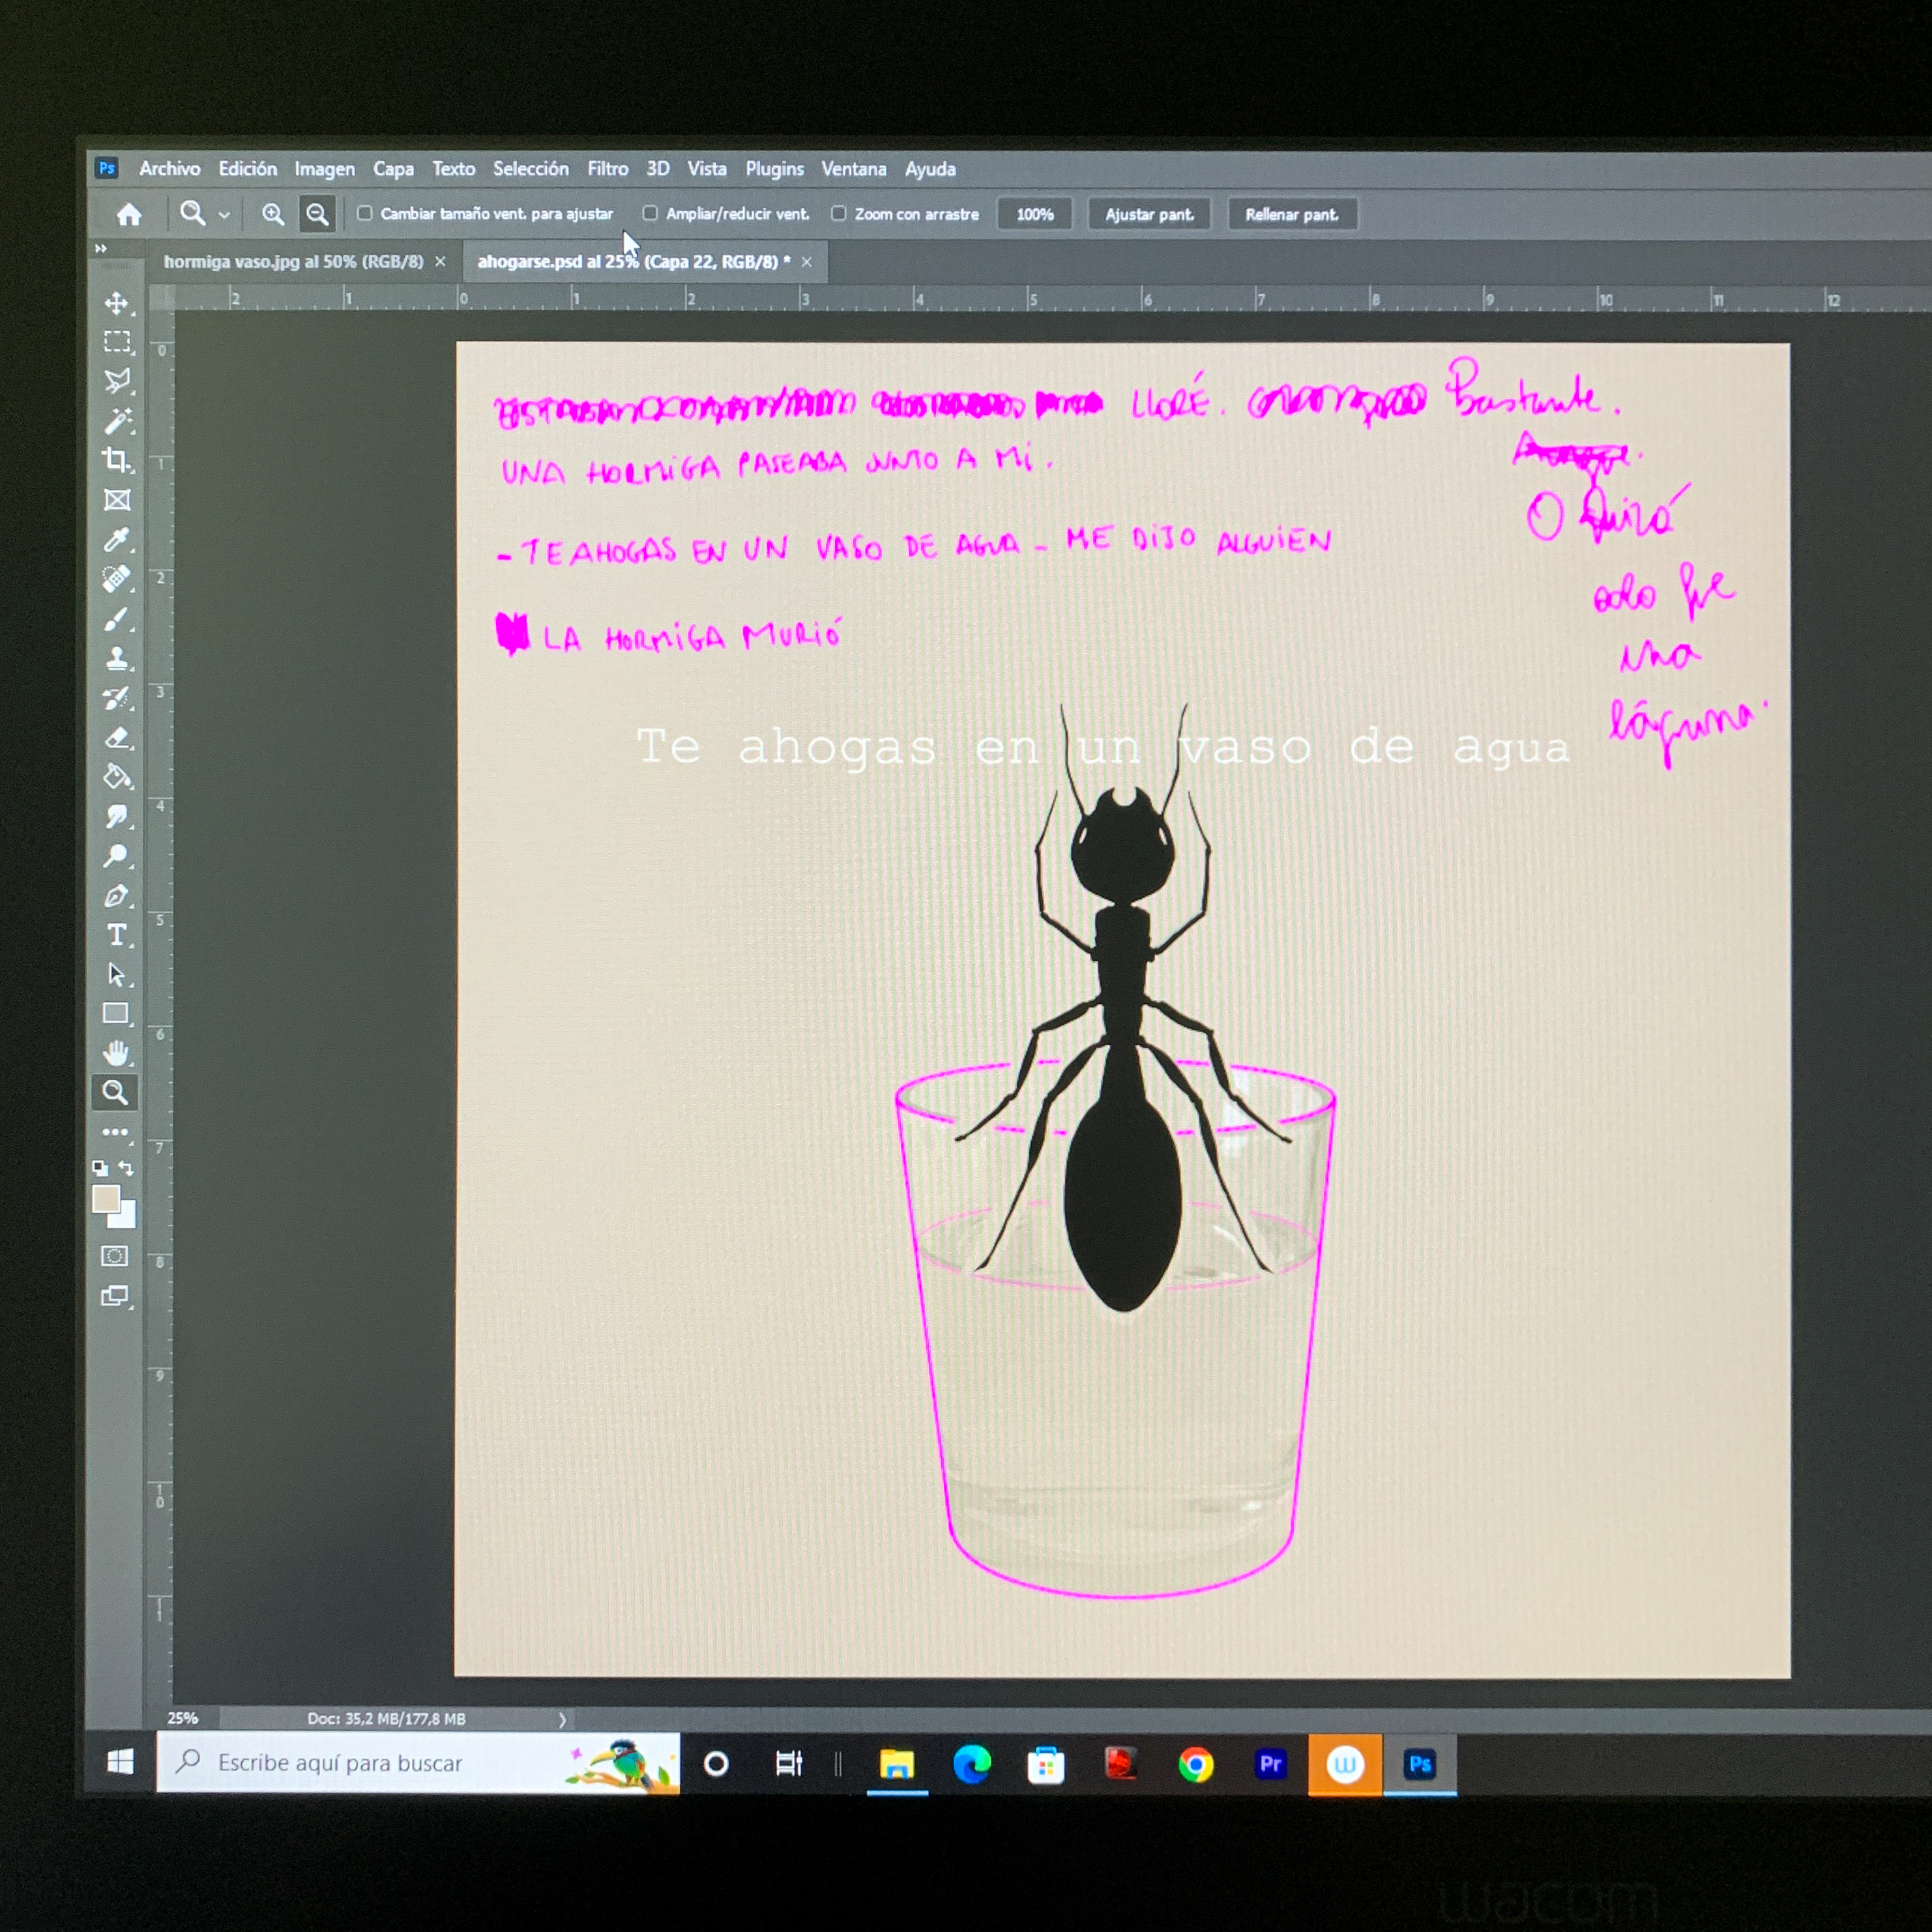Expand the collapsed toolbar double-arrow
1932x1932 pixels.
coord(100,248)
